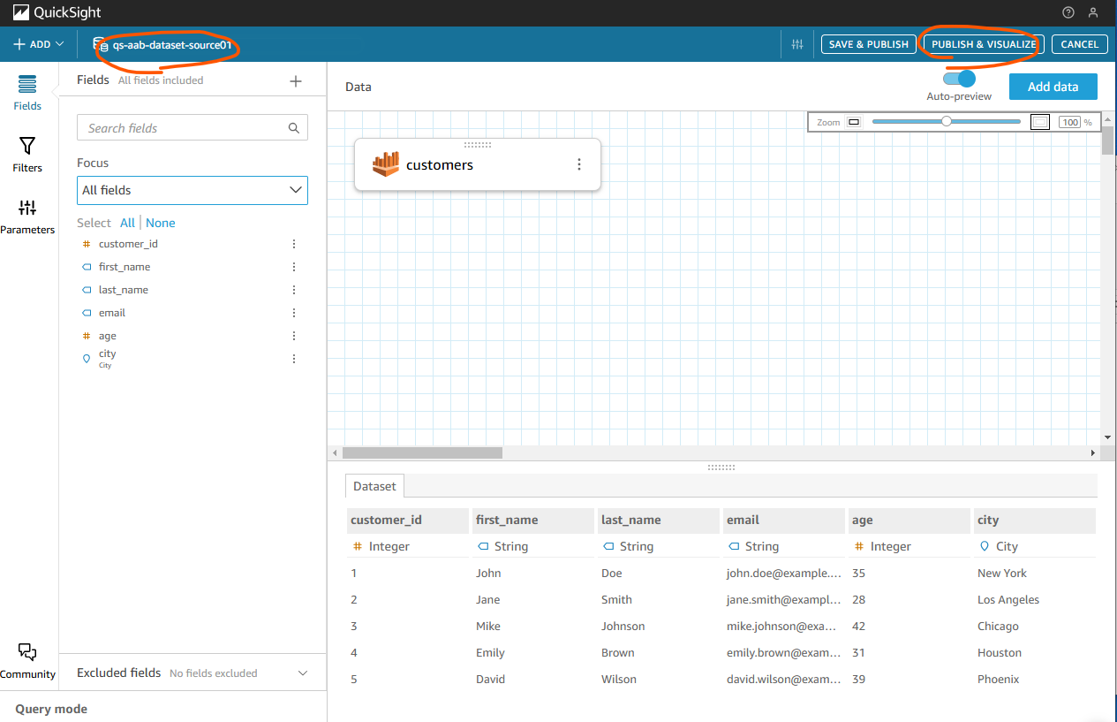
Task: Click the canvas vertical scrollbar thumb
Action: [1107, 141]
